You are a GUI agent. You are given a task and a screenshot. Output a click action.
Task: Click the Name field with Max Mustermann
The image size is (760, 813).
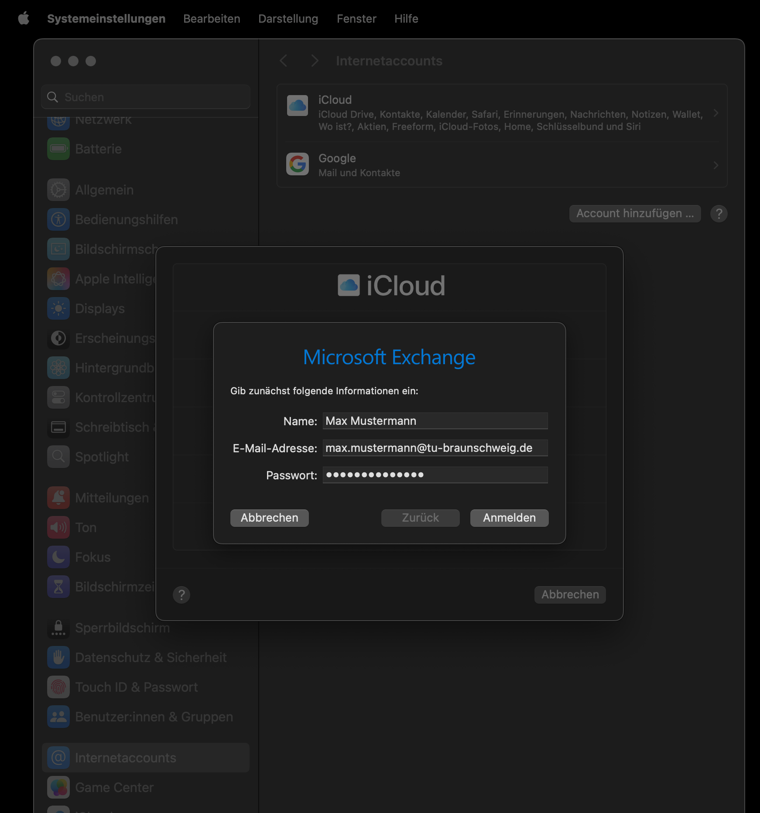click(435, 421)
